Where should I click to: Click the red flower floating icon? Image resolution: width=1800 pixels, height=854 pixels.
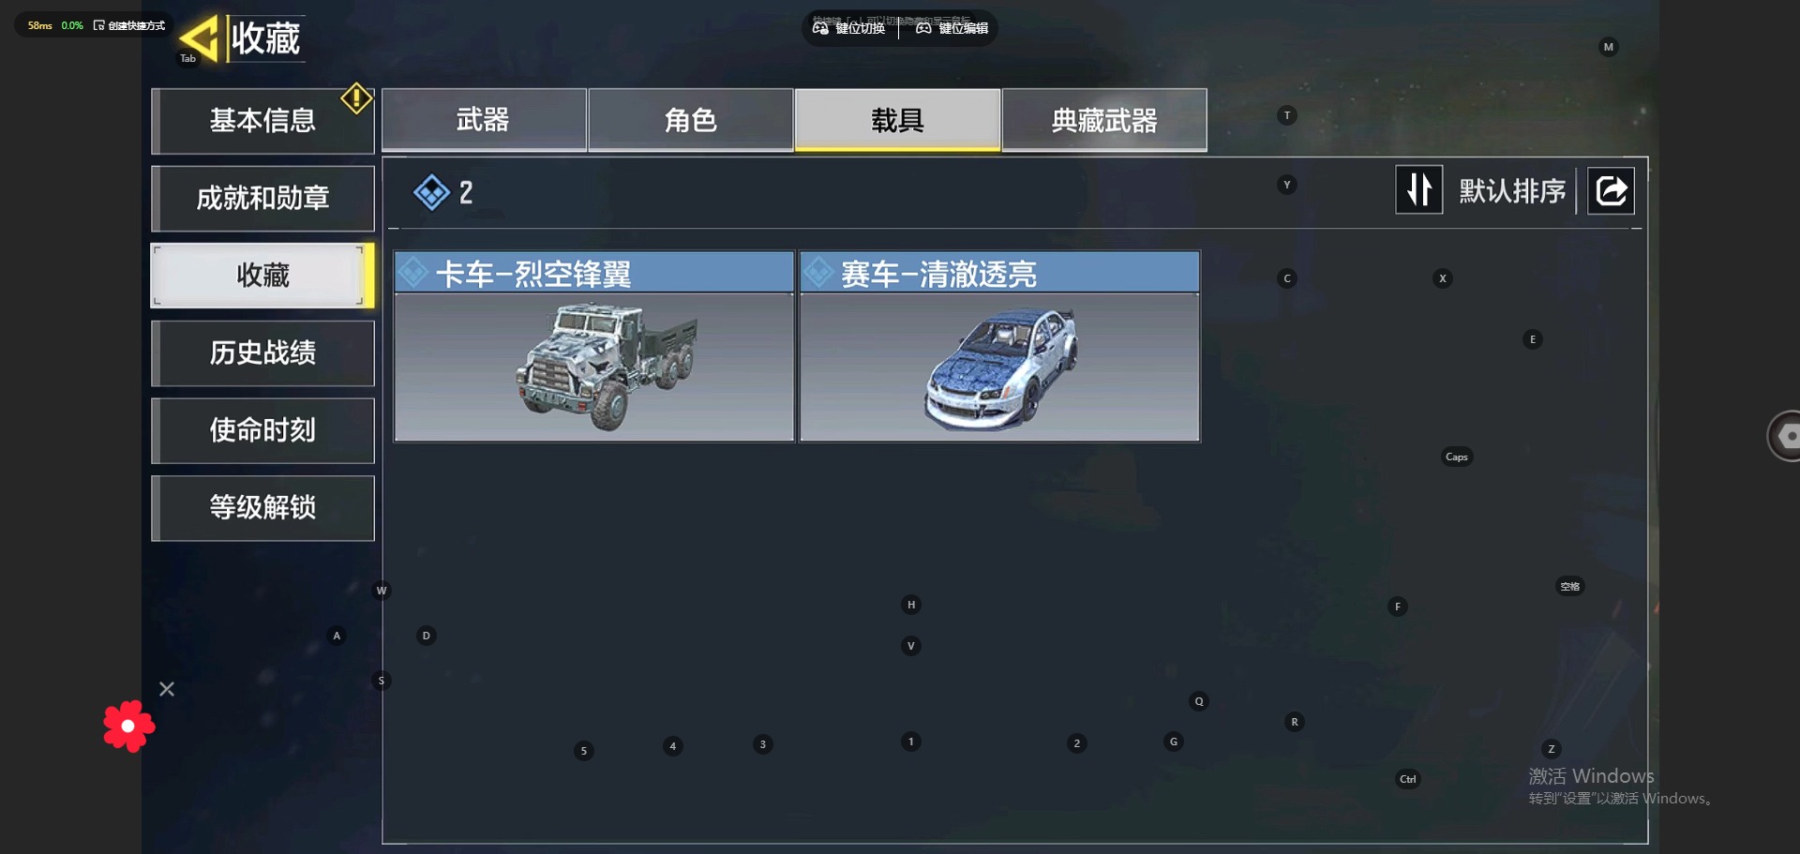(x=128, y=726)
